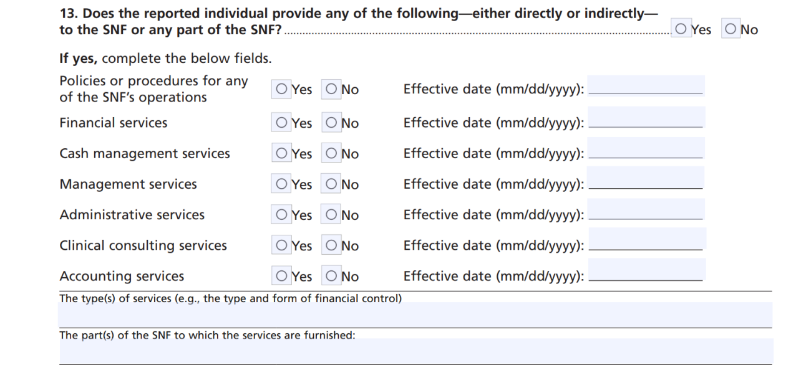The width and height of the screenshot is (811, 365).
Task: Select Yes for Accounting services
Action: (281, 275)
